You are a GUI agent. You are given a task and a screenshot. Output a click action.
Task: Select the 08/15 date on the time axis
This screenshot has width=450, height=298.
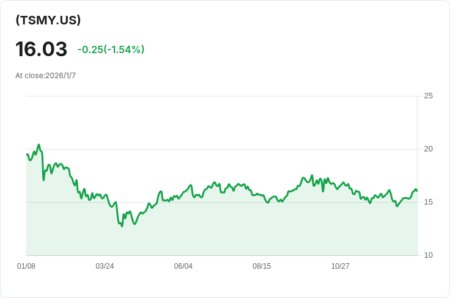262,266
